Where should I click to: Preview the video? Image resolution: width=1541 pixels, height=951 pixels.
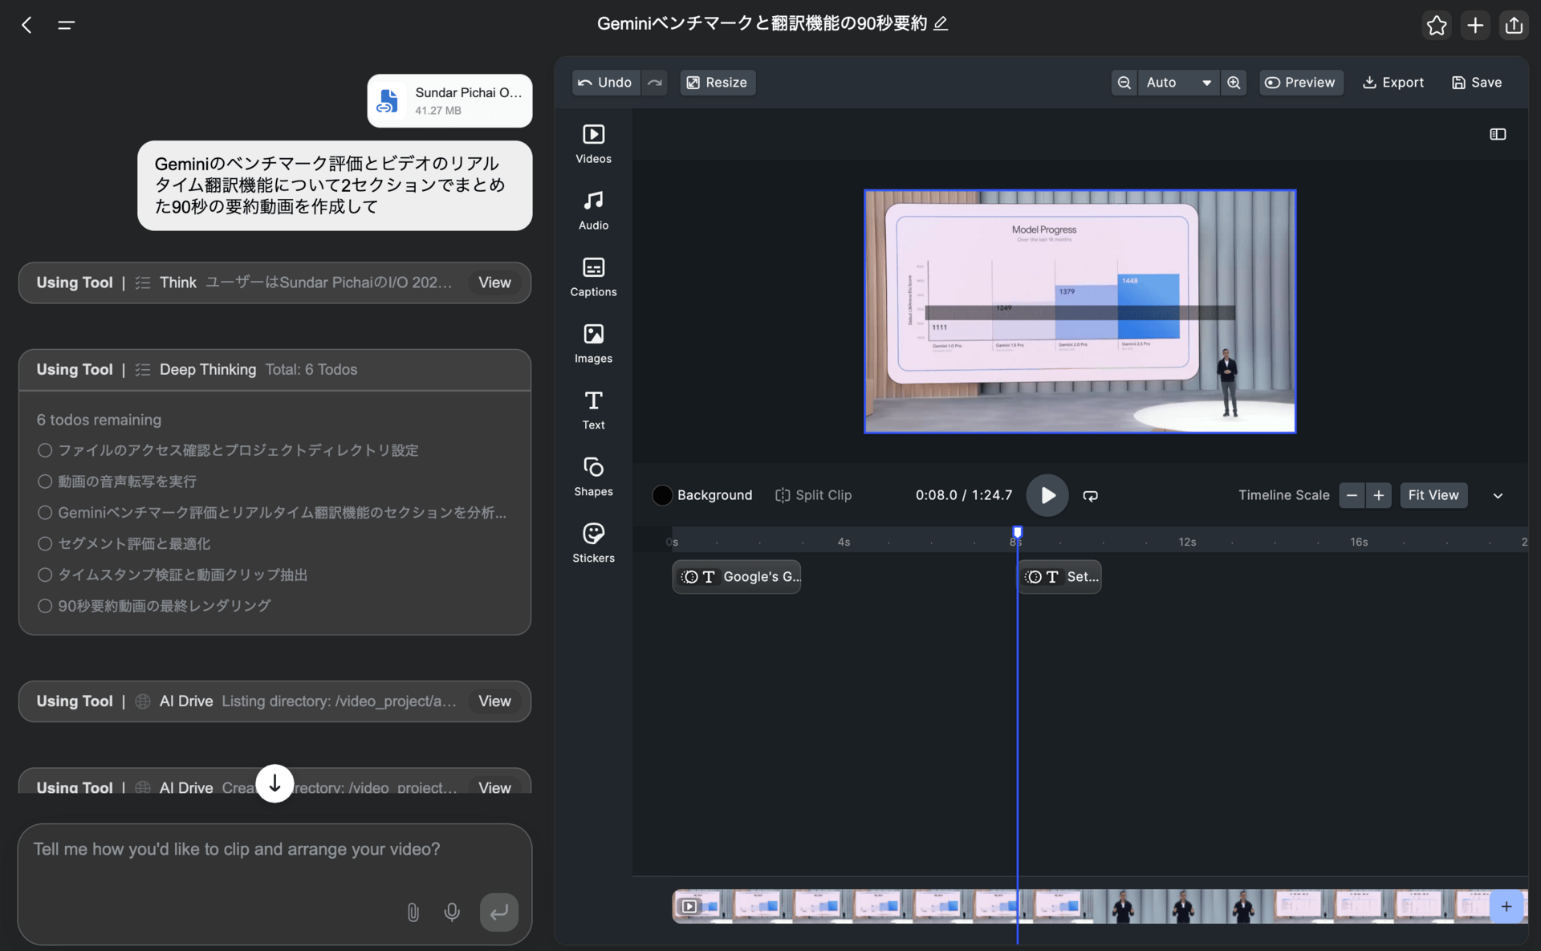tap(1300, 82)
